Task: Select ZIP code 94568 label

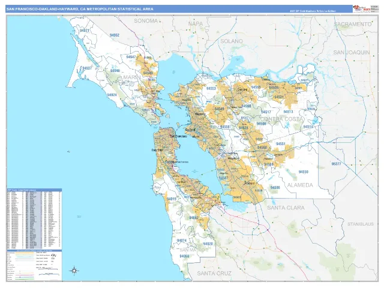Action: (x=262, y=148)
